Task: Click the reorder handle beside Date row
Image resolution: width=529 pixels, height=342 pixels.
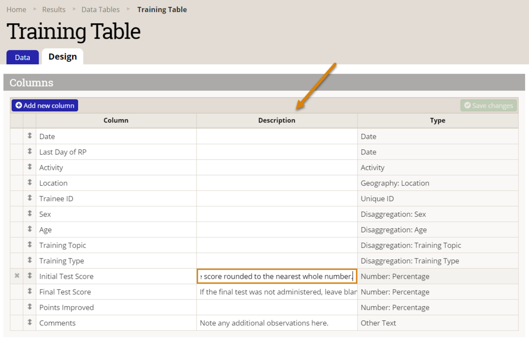Action: [29, 136]
